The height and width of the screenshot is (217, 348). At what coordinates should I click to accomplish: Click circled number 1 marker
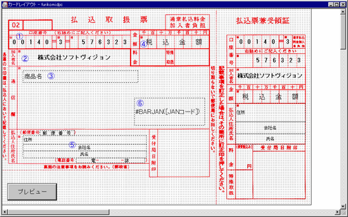click(20, 36)
